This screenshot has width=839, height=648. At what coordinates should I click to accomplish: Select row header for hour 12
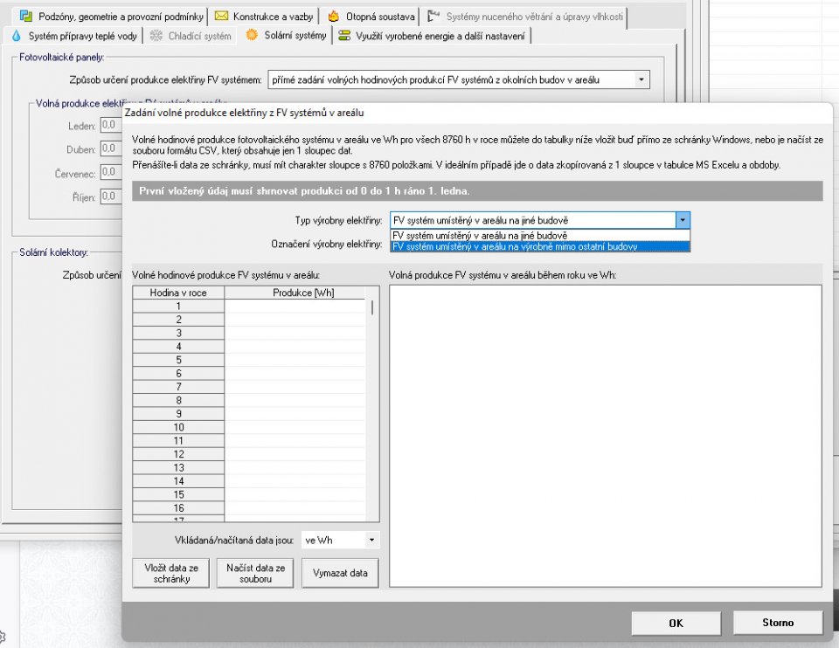pos(178,454)
